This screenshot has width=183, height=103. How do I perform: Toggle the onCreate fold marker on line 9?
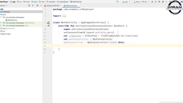[52, 26]
